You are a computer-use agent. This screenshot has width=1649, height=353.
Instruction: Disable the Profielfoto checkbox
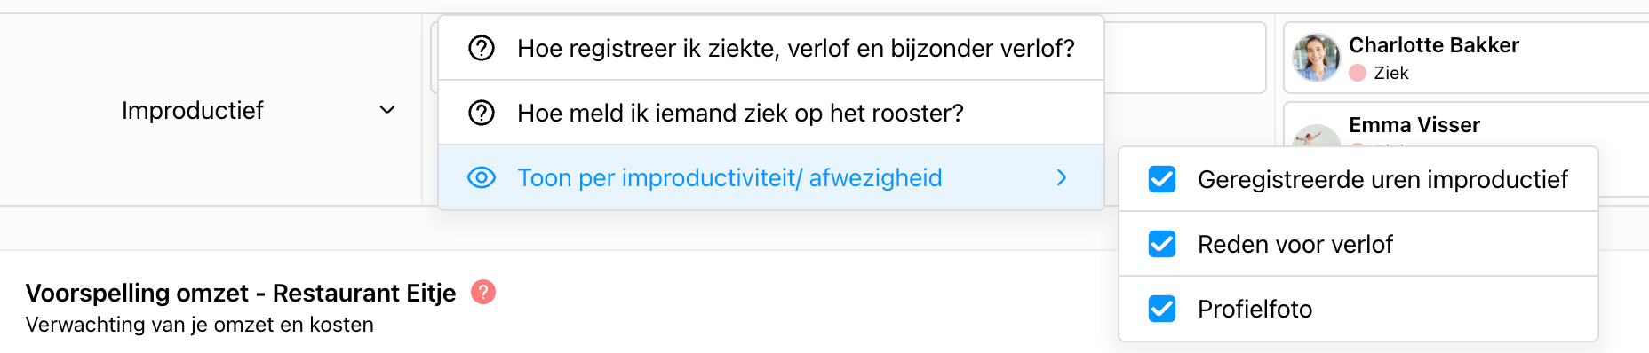point(1162,309)
